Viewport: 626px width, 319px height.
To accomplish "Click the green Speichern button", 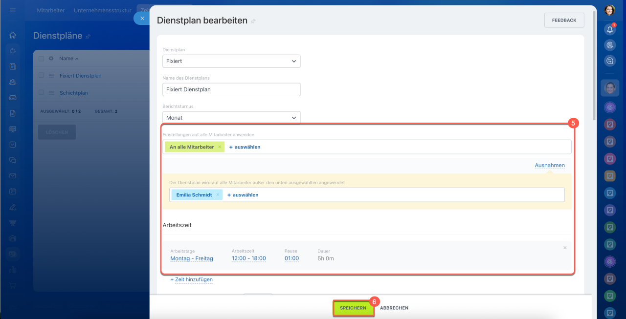I will click(353, 308).
